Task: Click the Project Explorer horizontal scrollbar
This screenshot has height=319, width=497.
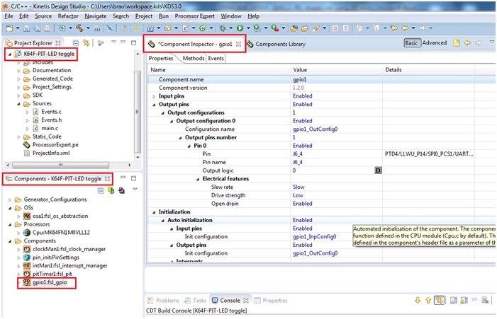Action: 61,165
